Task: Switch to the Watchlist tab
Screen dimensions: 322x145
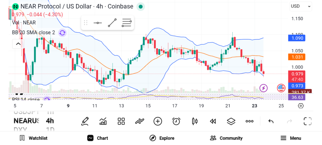Action: [33, 138]
